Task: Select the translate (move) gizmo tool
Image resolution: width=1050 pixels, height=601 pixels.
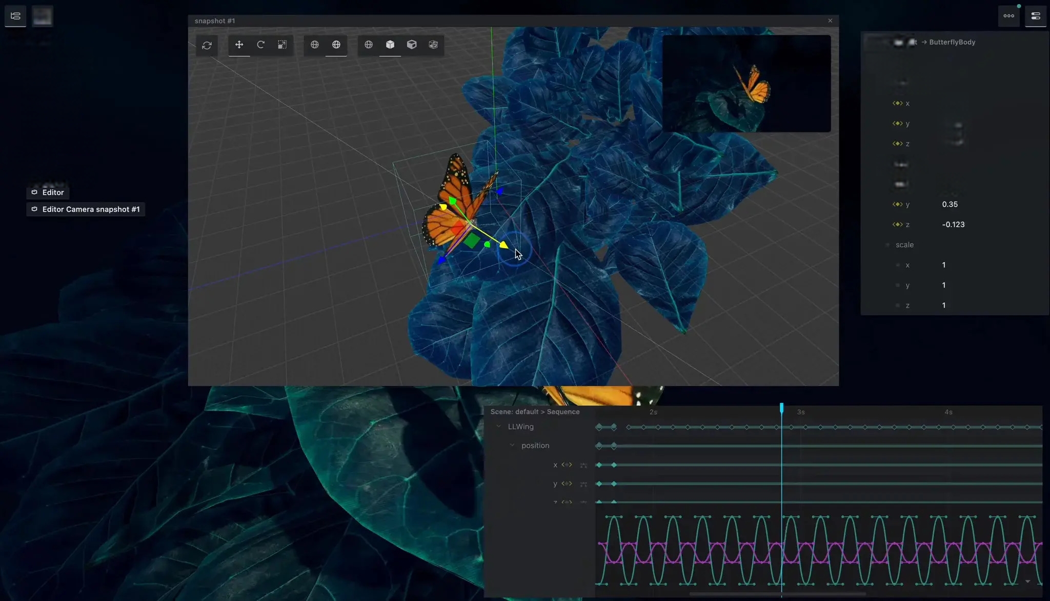Action: click(239, 45)
